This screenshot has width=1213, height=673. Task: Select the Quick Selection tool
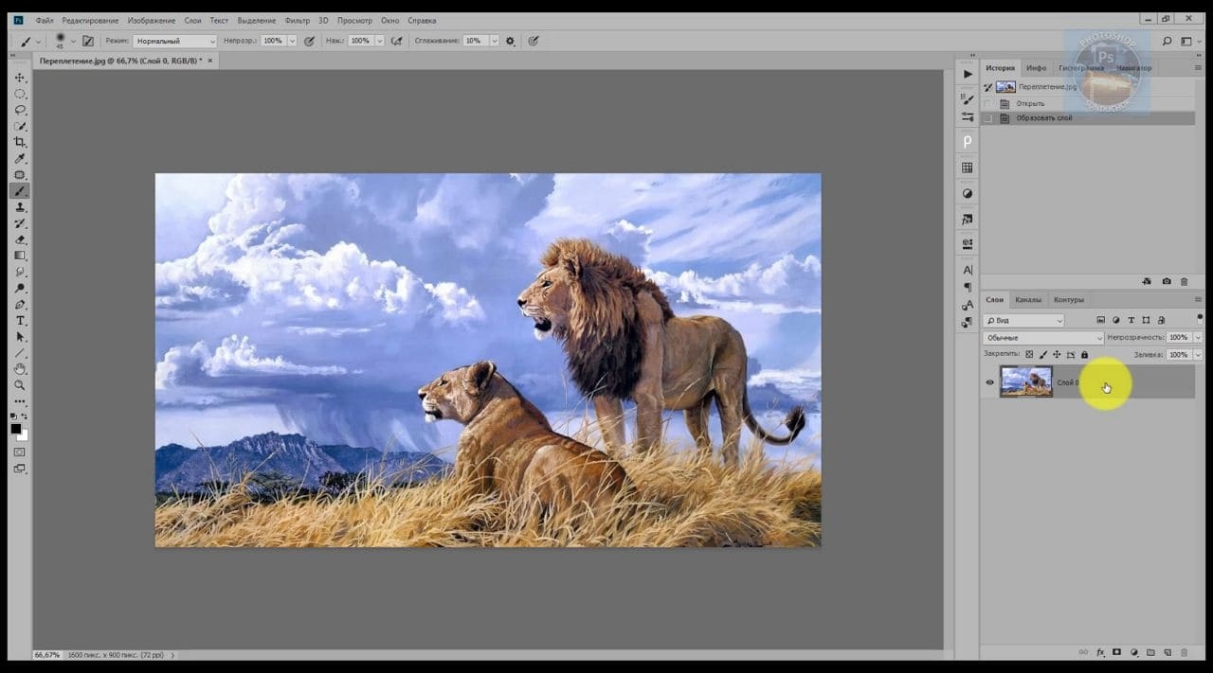[20, 126]
